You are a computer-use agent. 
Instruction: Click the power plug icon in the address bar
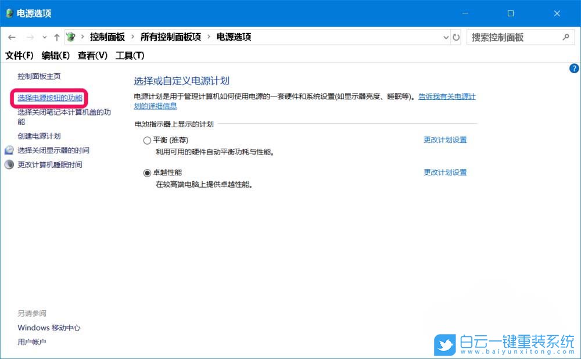pos(71,37)
